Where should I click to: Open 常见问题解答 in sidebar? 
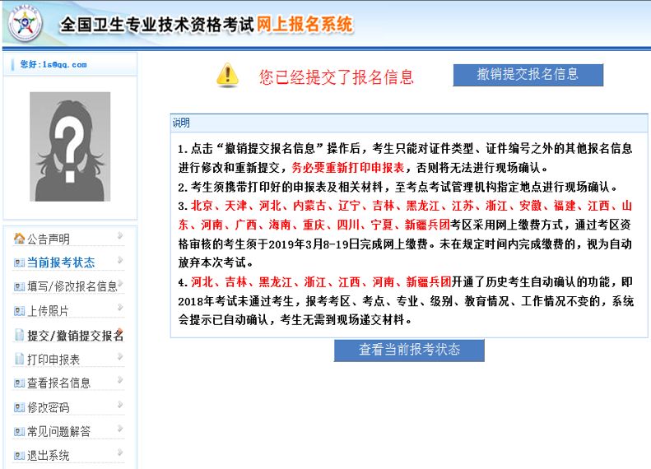(58, 432)
